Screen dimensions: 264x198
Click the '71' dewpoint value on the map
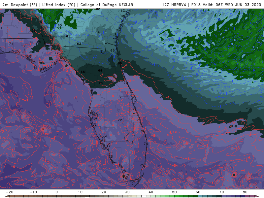click(11, 44)
